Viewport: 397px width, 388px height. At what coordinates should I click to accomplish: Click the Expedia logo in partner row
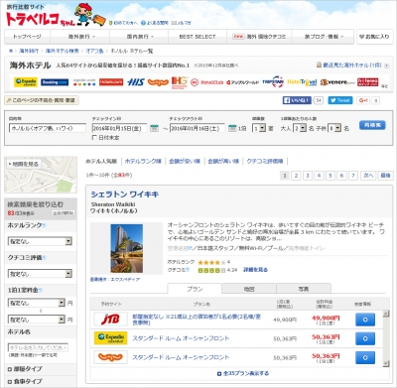pyautogui.click(x=26, y=82)
